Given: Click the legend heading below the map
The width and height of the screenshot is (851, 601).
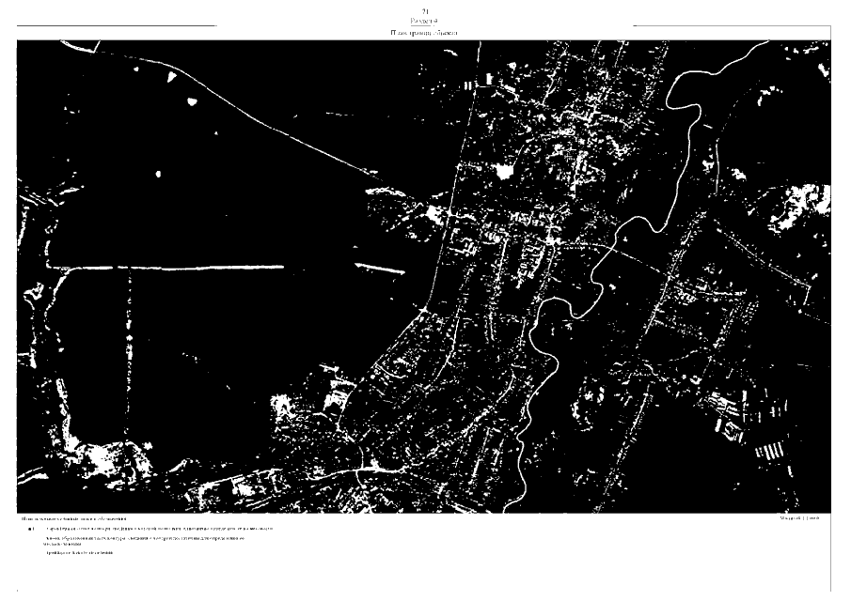Looking at the screenshot, I should click(73, 518).
